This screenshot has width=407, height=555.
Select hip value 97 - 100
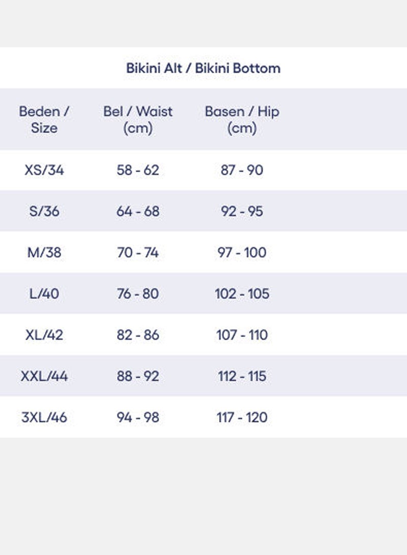tap(242, 253)
